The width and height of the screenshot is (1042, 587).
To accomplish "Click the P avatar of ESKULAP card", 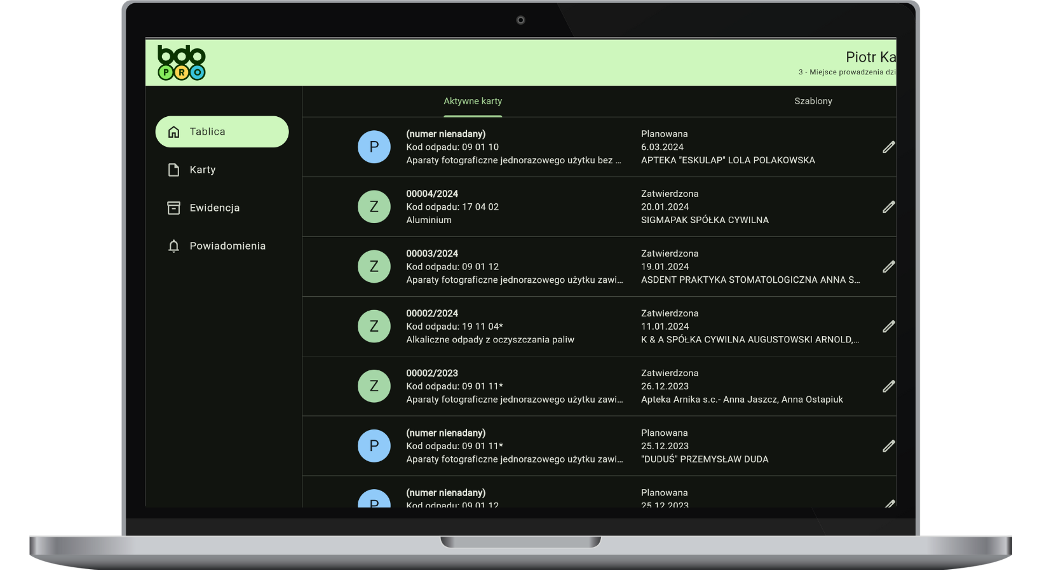I will coord(374,147).
